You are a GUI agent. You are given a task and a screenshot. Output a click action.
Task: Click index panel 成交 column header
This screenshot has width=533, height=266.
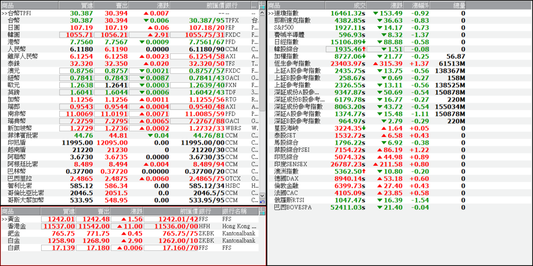click(346, 5)
